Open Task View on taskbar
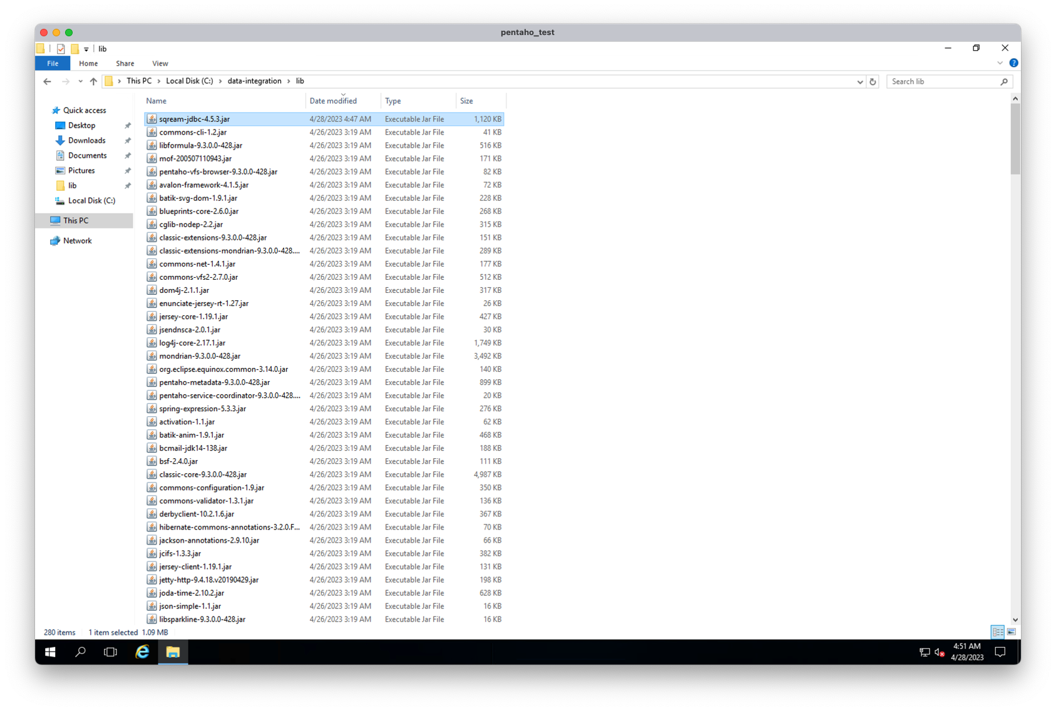The height and width of the screenshot is (711, 1056). point(110,652)
